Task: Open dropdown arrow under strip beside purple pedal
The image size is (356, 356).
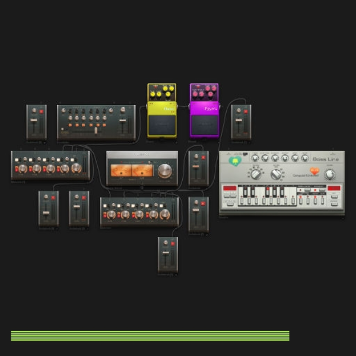Action: (249, 142)
